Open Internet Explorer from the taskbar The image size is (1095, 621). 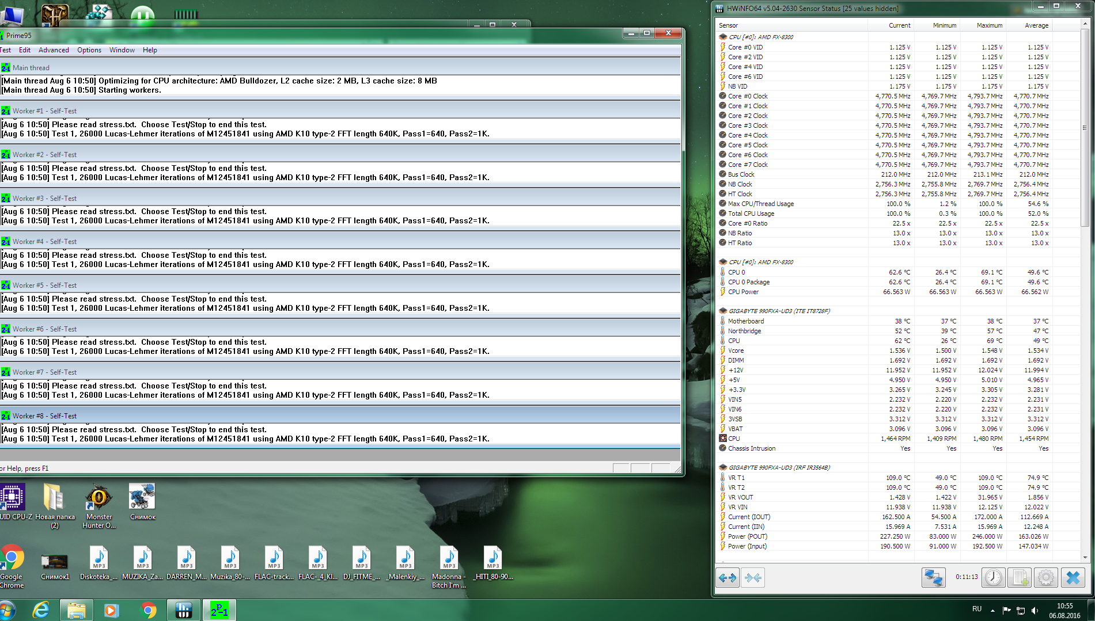(41, 610)
